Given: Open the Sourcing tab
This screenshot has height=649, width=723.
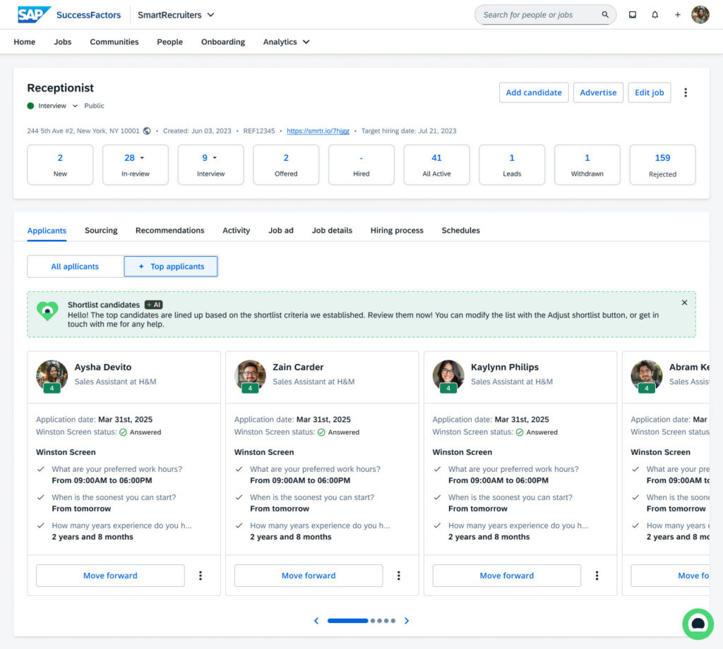Looking at the screenshot, I should pyautogui.click(x=101, y=231).
